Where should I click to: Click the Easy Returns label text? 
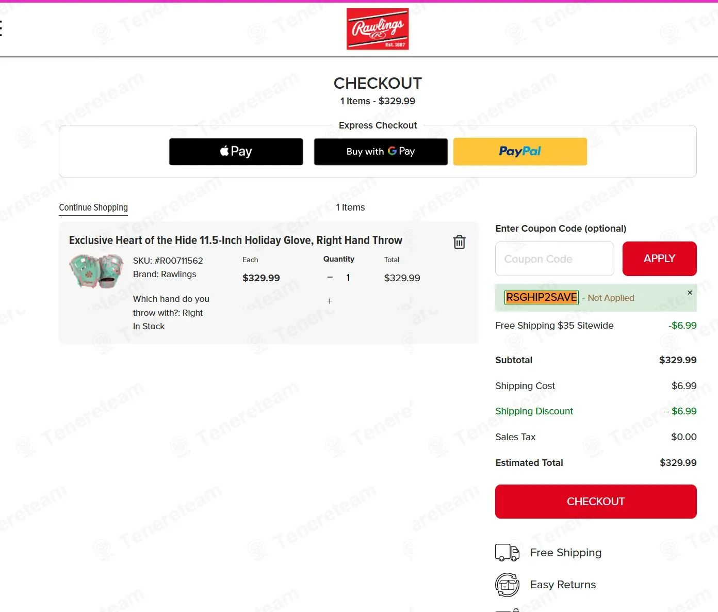[563, 585]
